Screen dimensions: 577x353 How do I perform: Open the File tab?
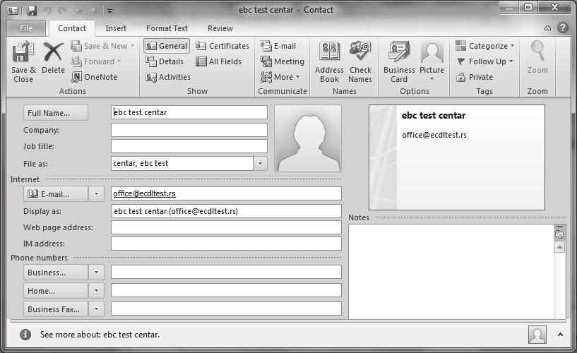[x=25, y=28]
